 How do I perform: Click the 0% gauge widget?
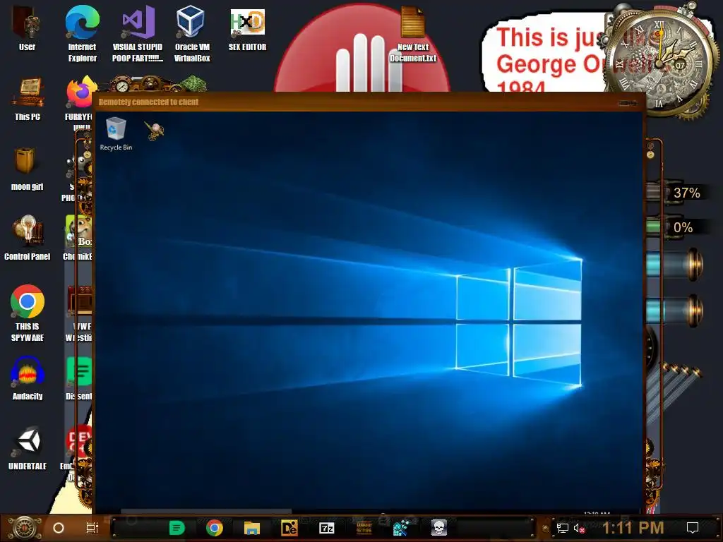point(673,227)
